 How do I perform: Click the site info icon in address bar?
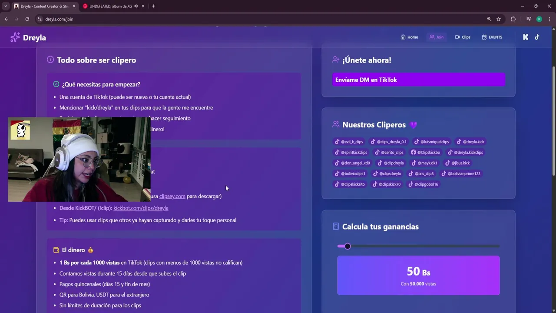40,19
